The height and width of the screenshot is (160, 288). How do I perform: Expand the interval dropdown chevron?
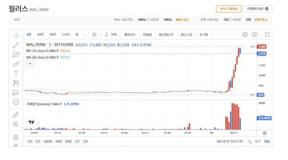pyautogui.click(x=84, y=35)
